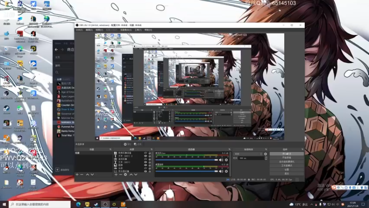Adjust the first mixer channel volume slider

[187, 160]
